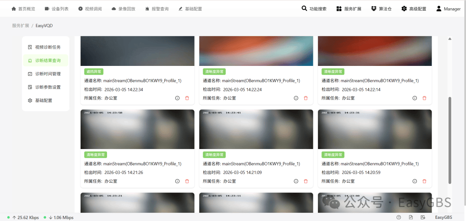Open snapshot thumbnail of result detected 14:22:24

pyautogui.click(x=256, y=51)
